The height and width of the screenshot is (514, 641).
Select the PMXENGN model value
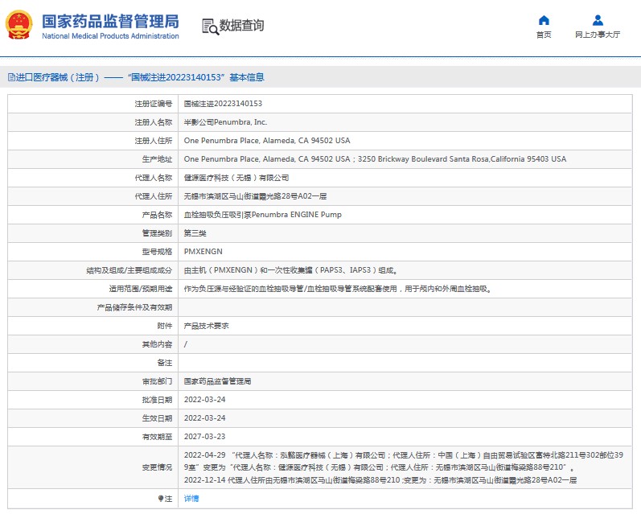pyautogui.click(x=203, y=252)
